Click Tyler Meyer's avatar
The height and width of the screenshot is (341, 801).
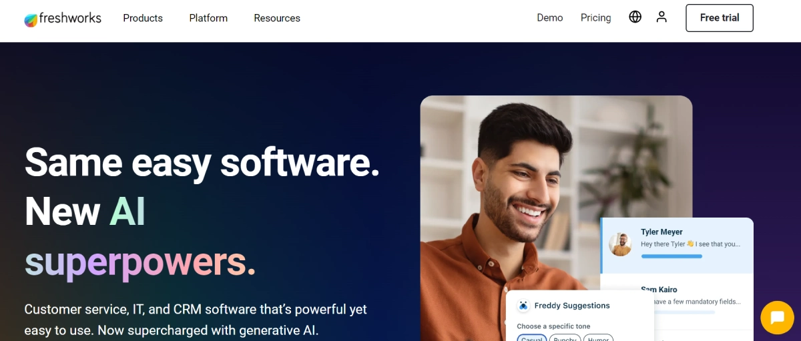(621, 244)
